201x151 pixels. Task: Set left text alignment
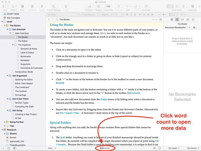[x=140, y=15]
